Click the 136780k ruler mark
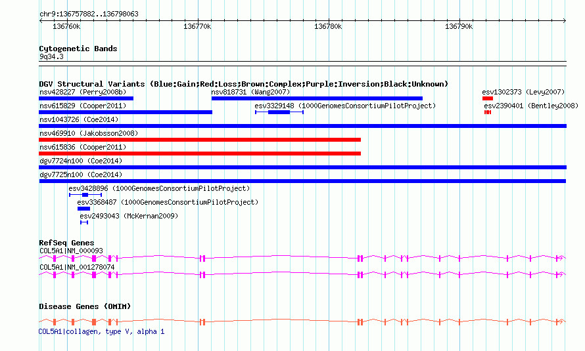Image resolution: width=585 pixels, height=351 pixels. pyautogui.click(x=328, y=26)
